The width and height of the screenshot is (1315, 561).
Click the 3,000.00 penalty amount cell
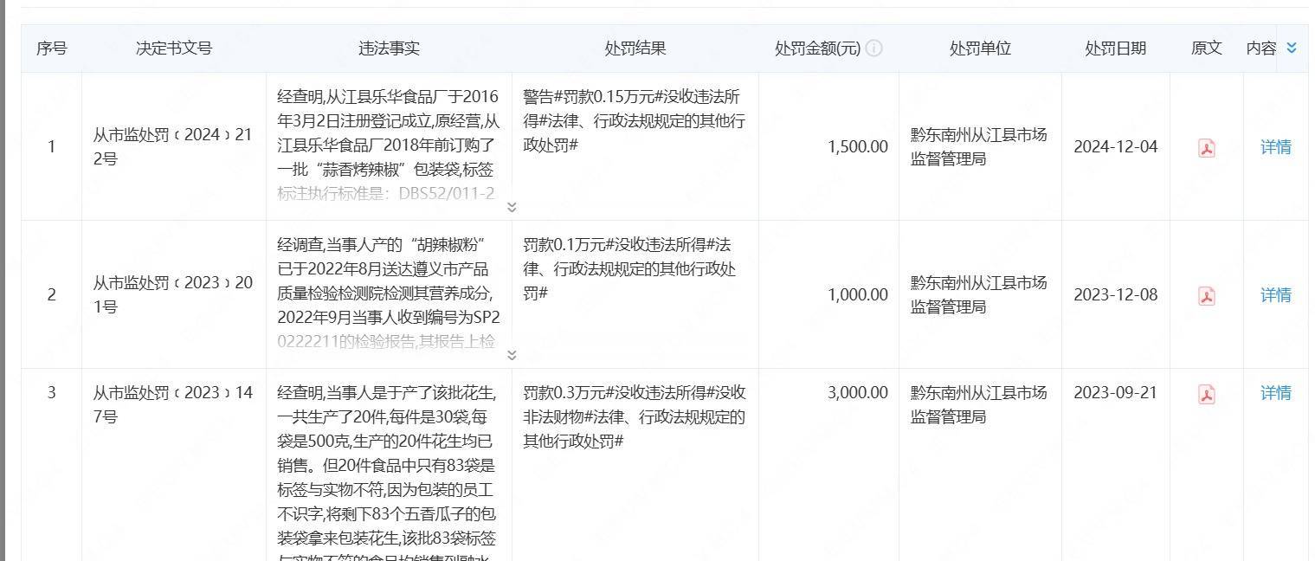(857, 393)
